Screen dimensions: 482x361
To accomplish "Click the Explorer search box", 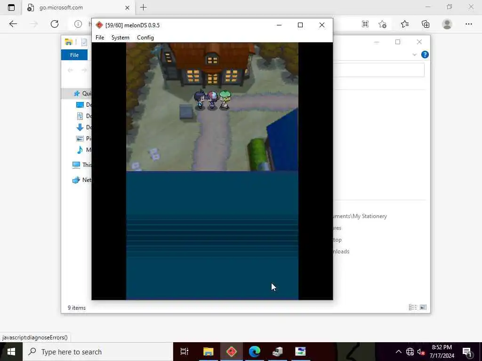I will 379,71.
